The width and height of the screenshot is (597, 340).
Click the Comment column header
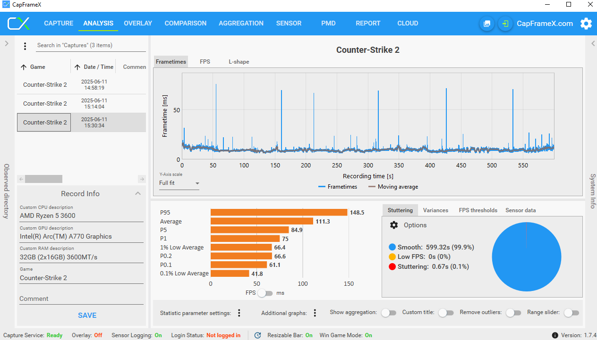coord(134,67)
